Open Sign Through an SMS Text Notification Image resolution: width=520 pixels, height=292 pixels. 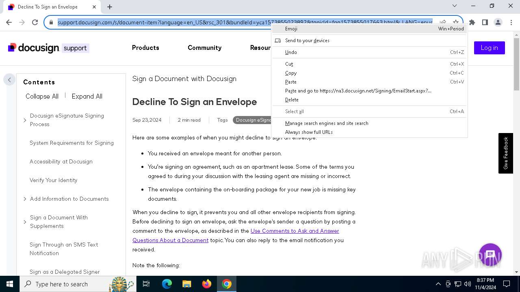tap(64, 249)
